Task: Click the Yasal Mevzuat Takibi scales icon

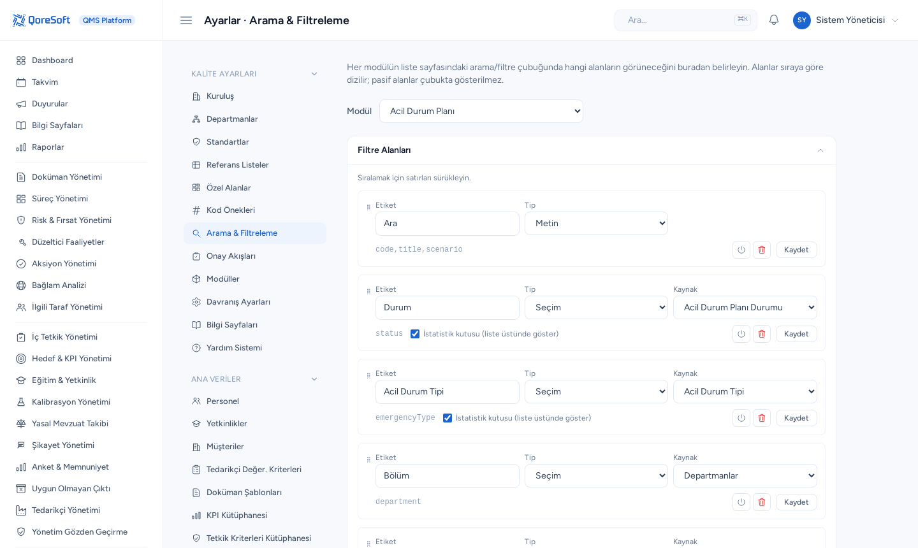Action: click(x=21, y=424)
